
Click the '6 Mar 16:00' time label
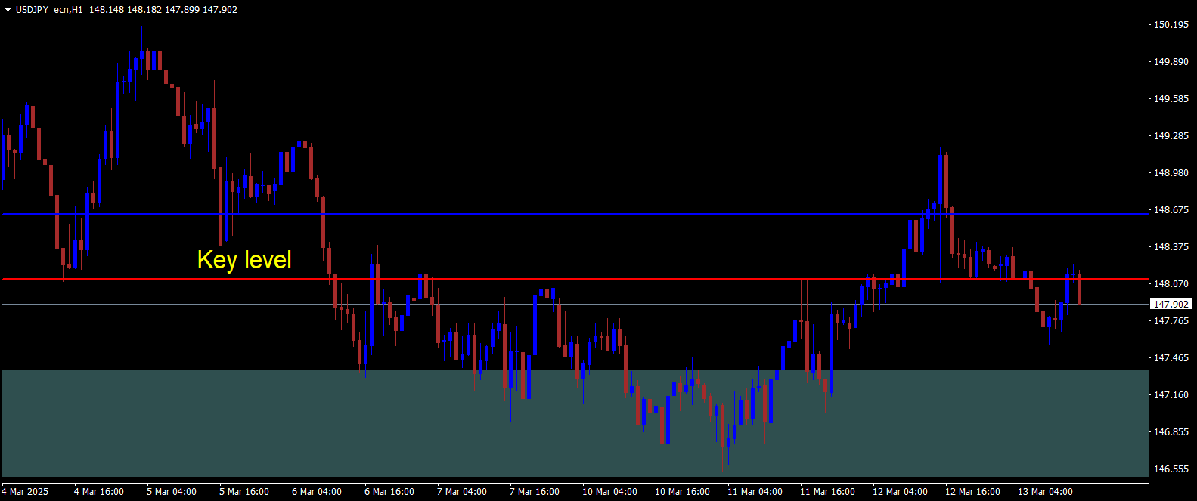click(x=389, y=492)
